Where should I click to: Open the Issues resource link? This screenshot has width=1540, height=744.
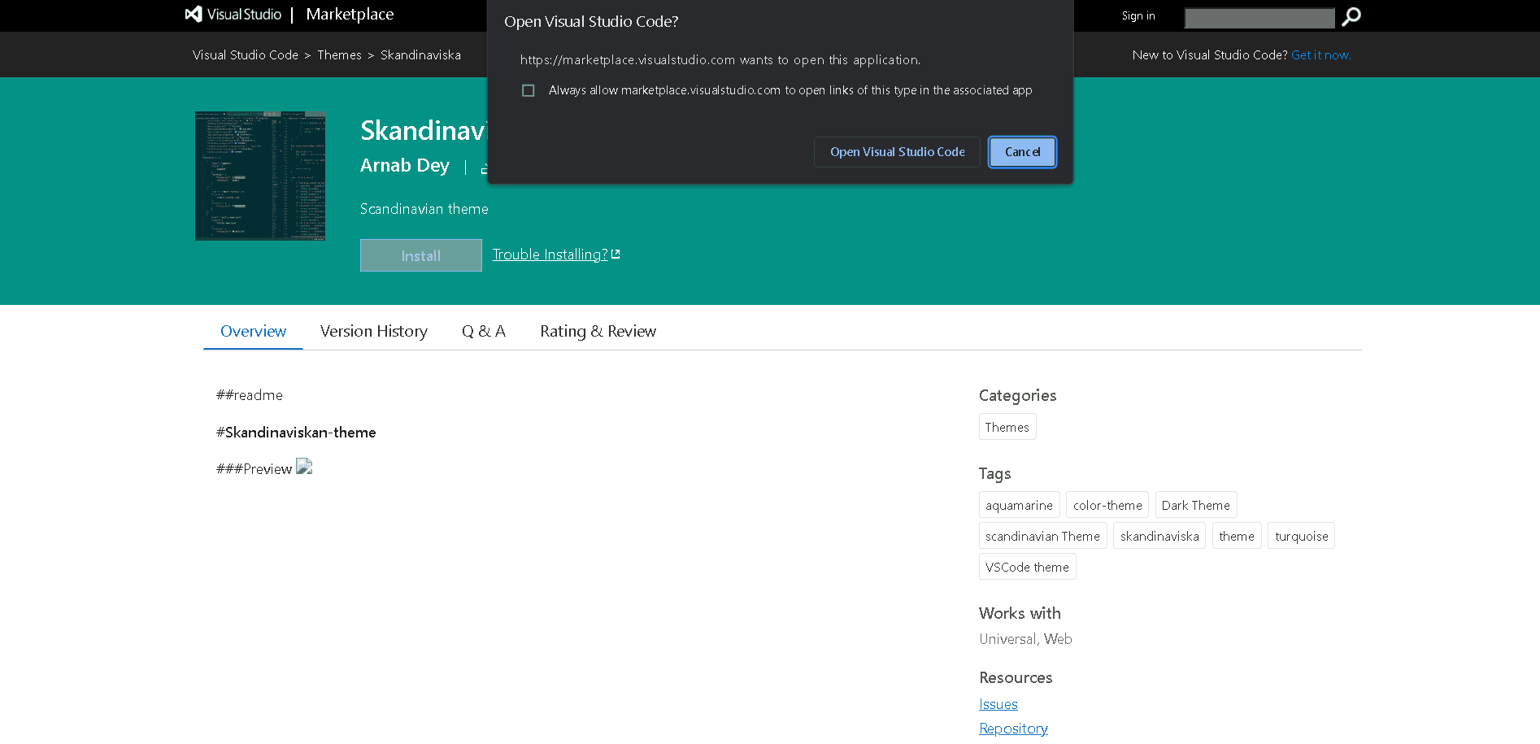coord(998,704)
